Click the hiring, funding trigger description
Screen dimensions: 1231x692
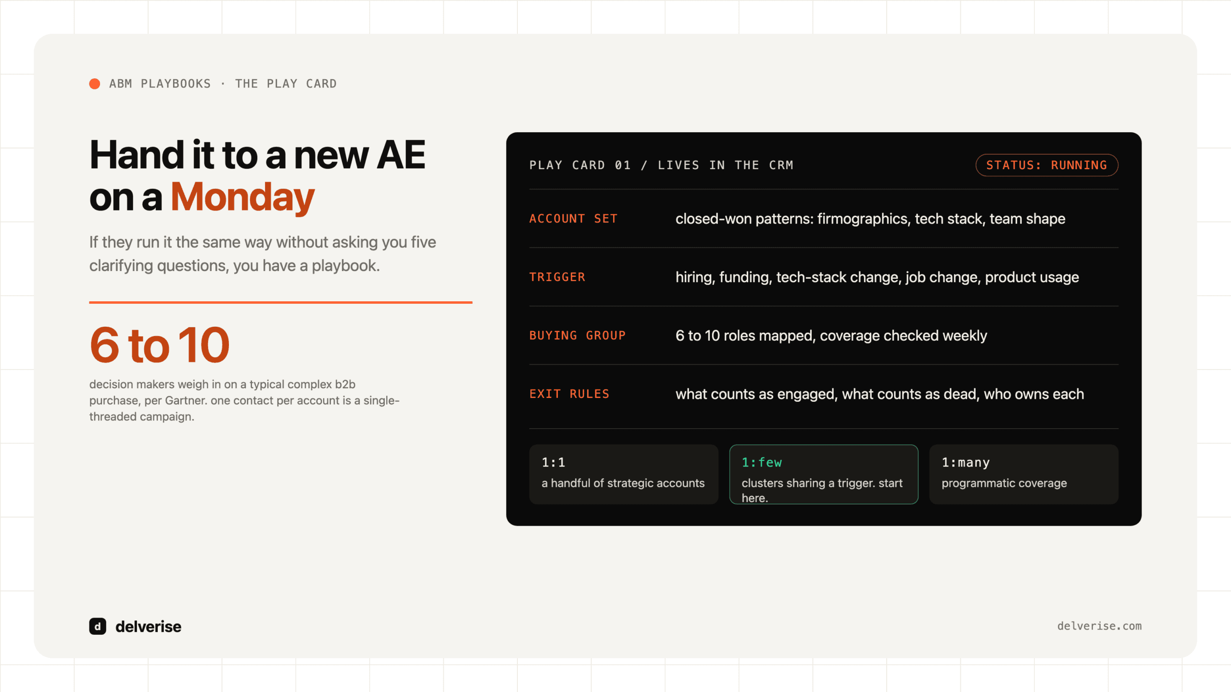877,277
